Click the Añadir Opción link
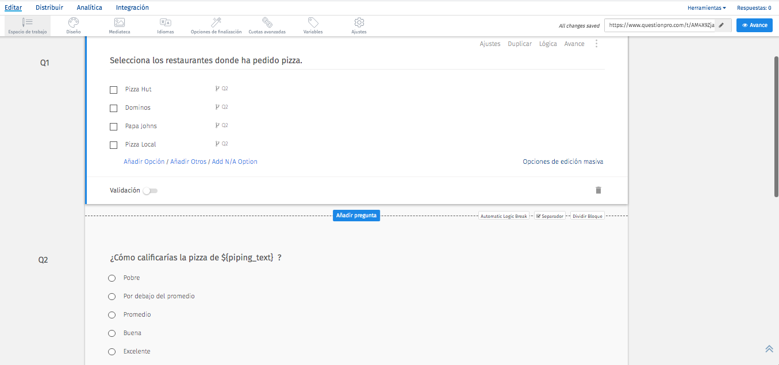Screen dimensions: 779x365 coord(144,162)
